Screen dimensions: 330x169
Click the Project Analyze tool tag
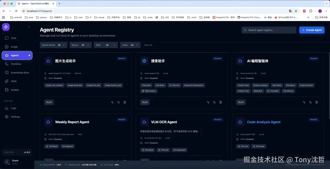point(260,85)
